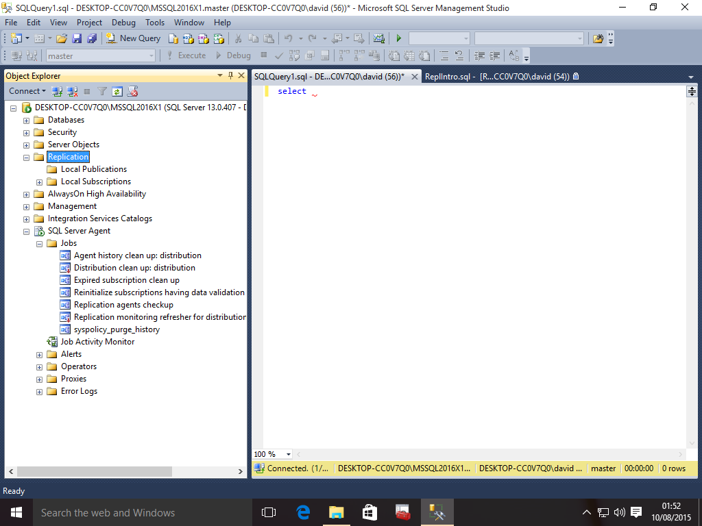702x526 pixels.
Task: Expand the Local Subscriptions node
Action: click(40, 181)
